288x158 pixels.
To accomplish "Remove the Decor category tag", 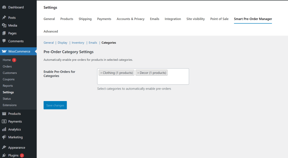I will point(138,73).
